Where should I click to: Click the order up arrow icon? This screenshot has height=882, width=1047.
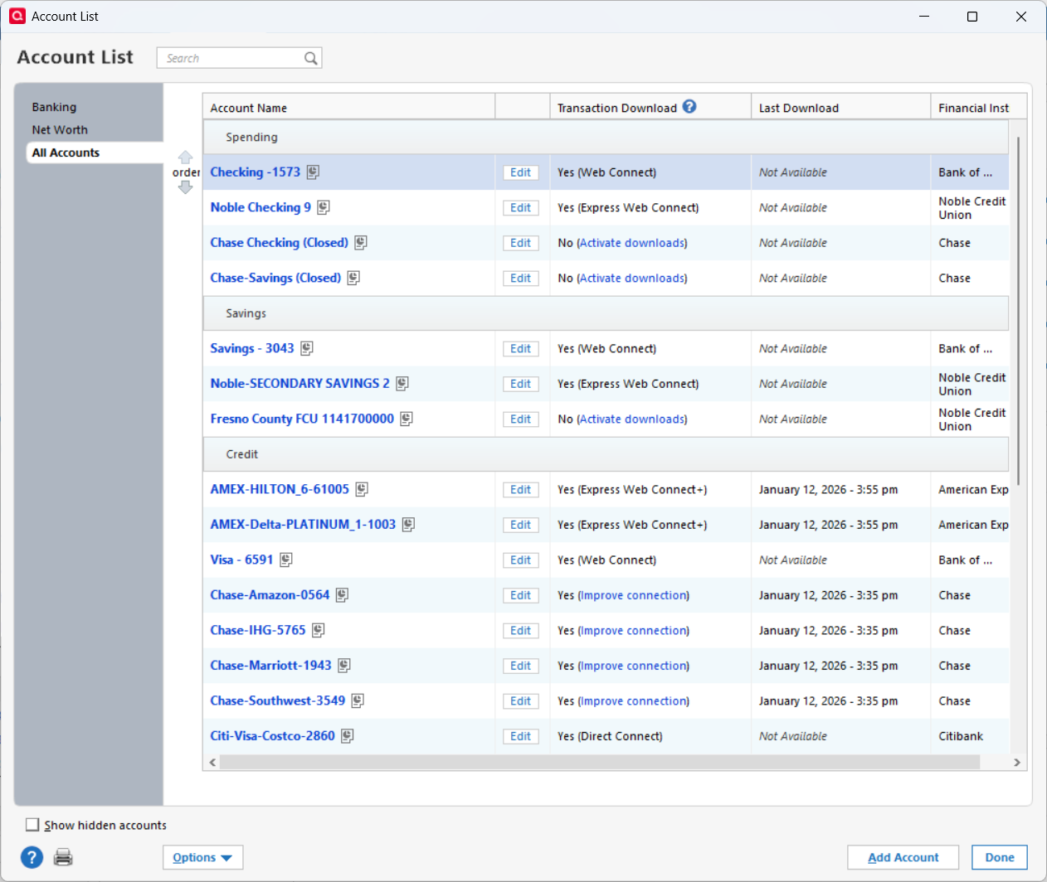click(185, 157)
